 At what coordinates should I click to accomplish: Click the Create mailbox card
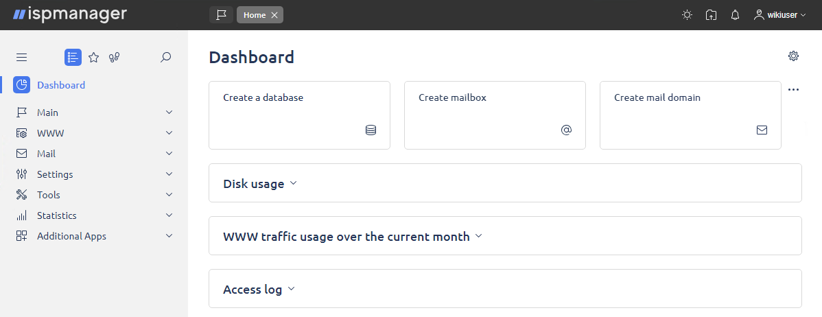[x=495, y=115]
